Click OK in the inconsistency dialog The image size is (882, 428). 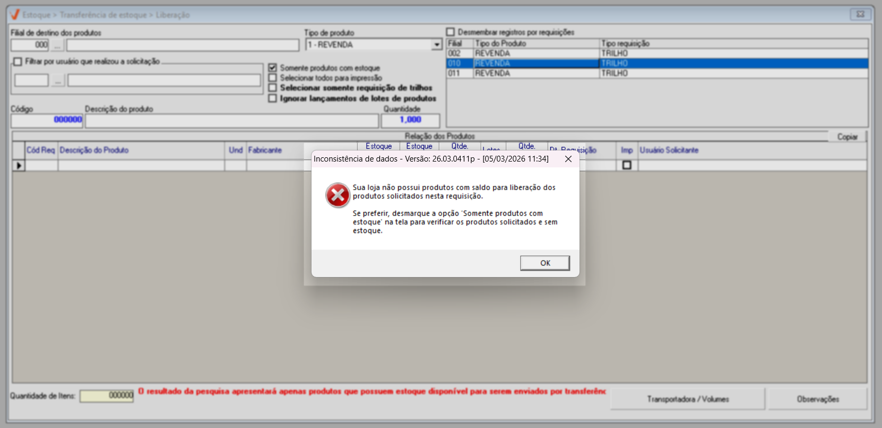point(545,263)
